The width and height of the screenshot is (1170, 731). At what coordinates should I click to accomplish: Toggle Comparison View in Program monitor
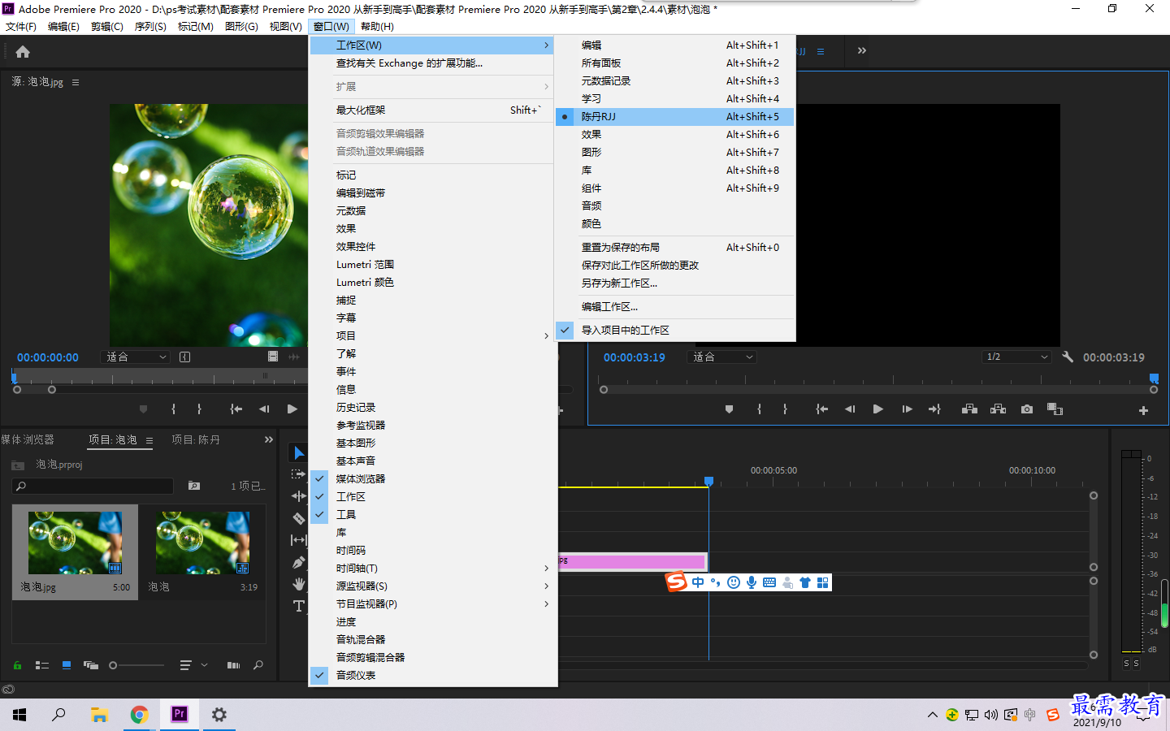pyautogui.click(x=1055, y=409)
